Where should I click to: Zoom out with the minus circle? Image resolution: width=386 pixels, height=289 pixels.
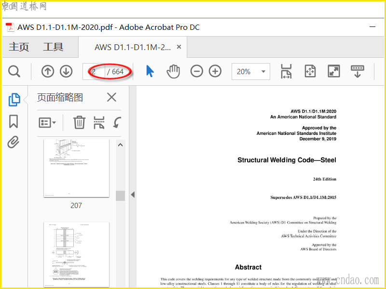coord(197,71)
